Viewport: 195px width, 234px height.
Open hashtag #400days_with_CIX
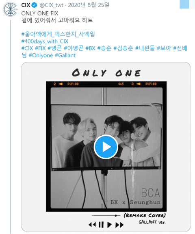tap(45, 41)
